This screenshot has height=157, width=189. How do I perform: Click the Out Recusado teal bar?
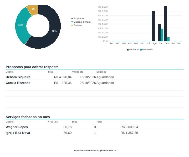pyautogui.click(x=168, y=39)
